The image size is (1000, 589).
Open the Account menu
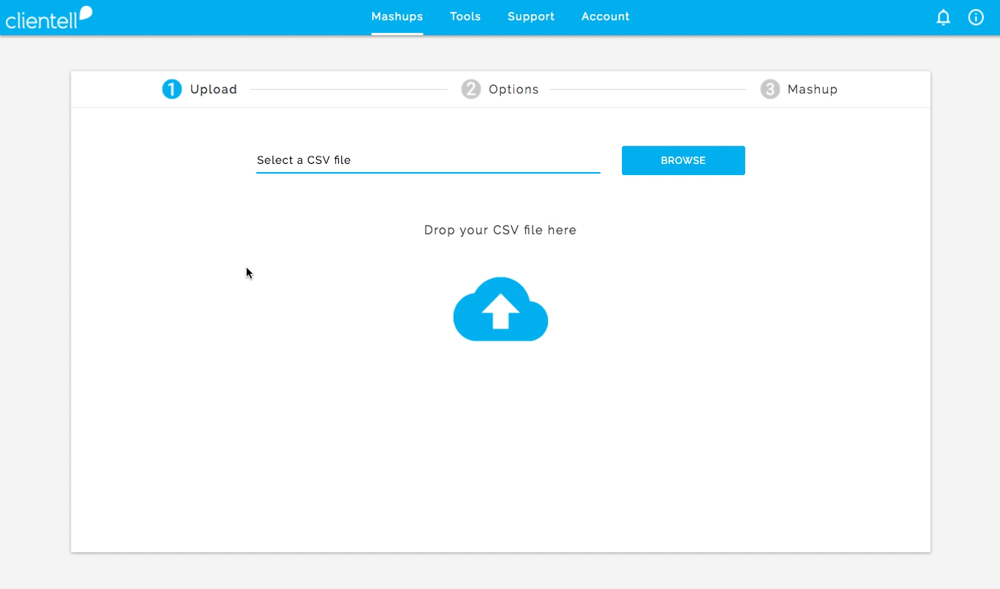(605, 17)
